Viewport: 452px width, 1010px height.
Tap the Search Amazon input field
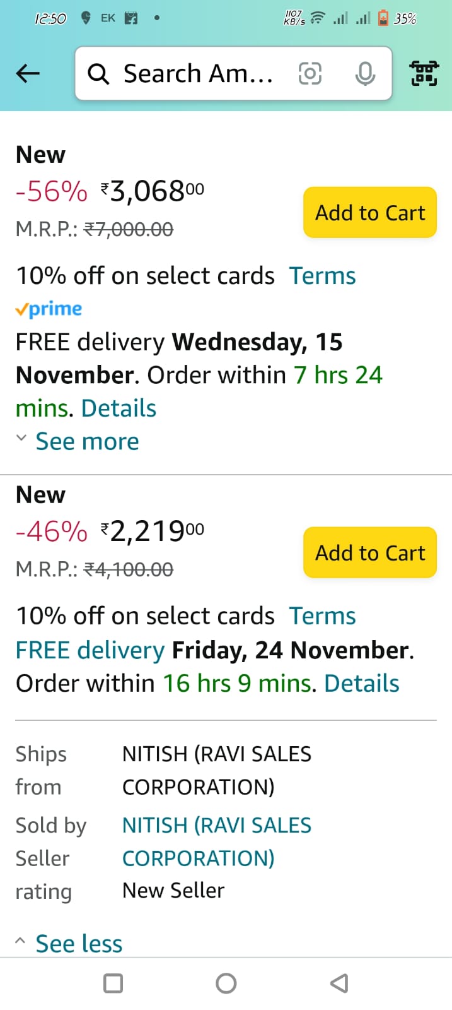coord(198,74)
